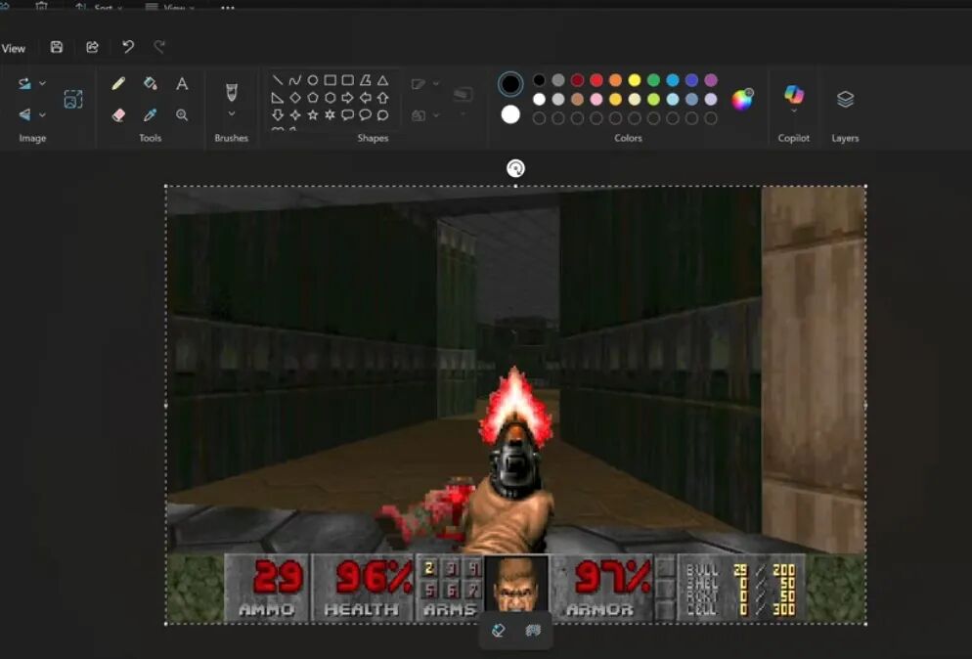
Task: Select the Eraser tool
Action: tap(118, 114)
